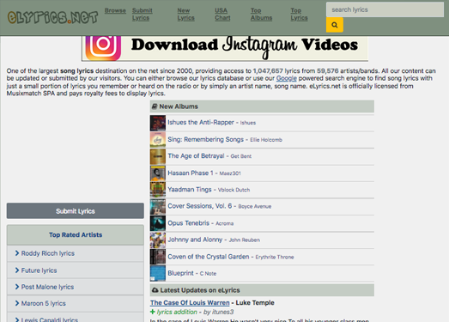This screenshot has height=322, width=449.
Task: Open Ishues the Anti-Rapper album cover thumbnail
Action: (x=158, y=123)
